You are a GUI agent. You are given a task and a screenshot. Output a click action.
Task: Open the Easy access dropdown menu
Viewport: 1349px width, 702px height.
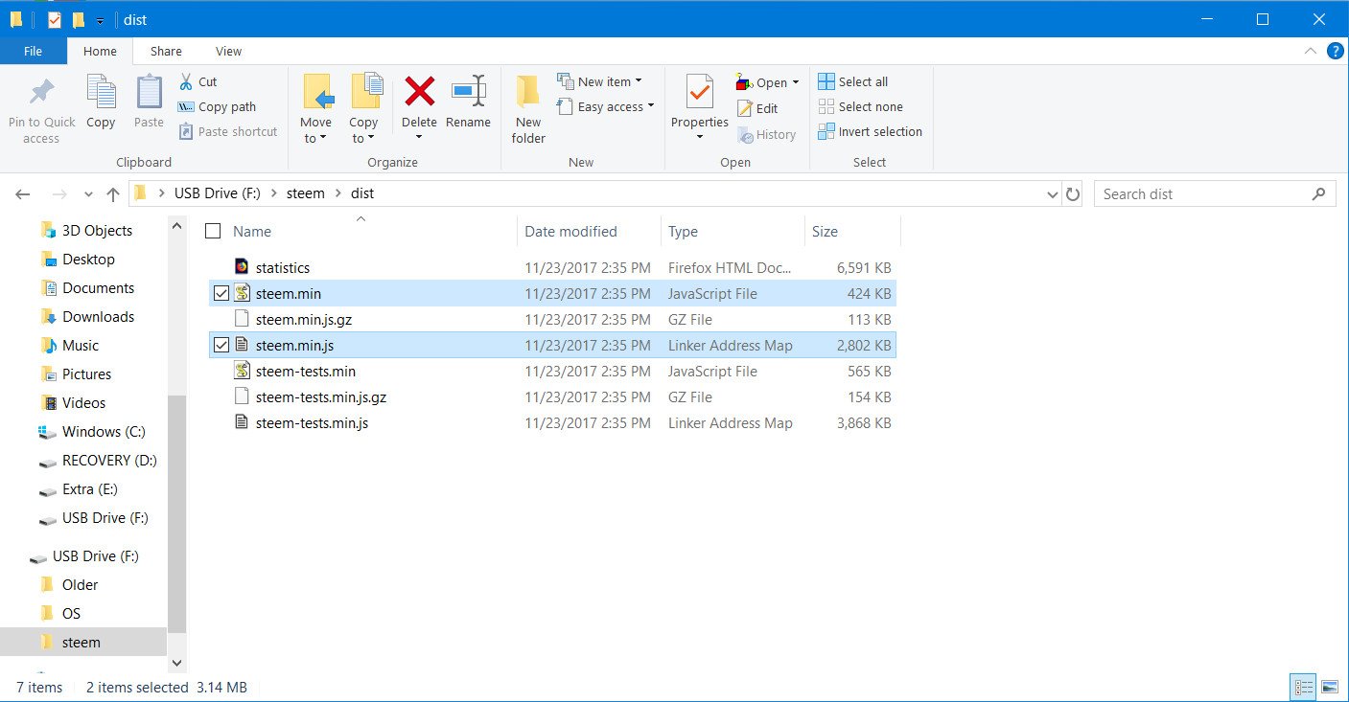(x=615, y=107)
